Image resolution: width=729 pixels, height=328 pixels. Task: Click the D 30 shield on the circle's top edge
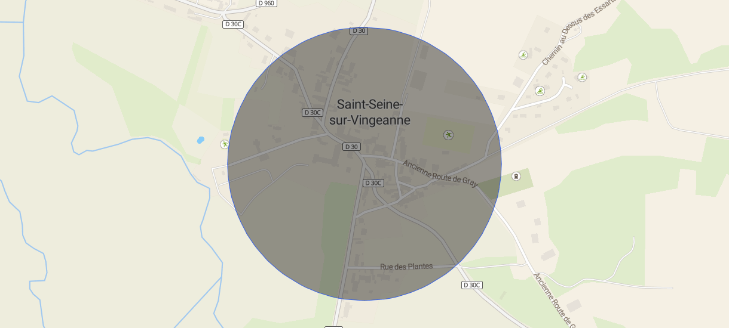(x=359, y=30)
